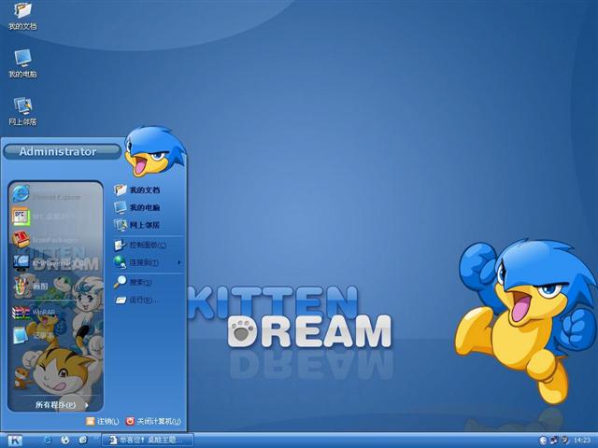Click the middle system tray icon
Viewport: 598px width, 448px height.
click(x=554, y=440)
